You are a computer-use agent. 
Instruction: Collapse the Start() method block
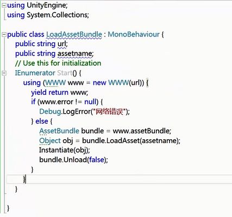point(4,73)
